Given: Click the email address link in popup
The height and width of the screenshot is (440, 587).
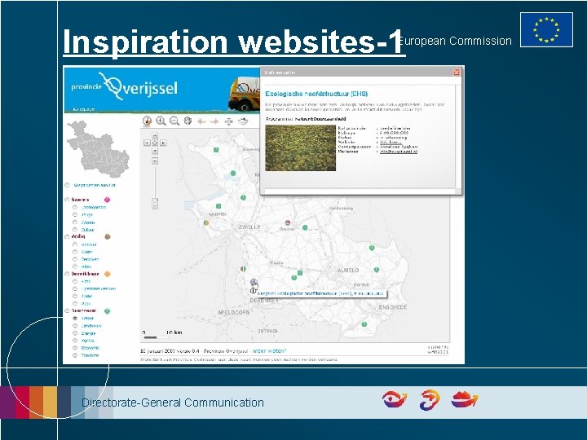Looking at the screenshot, I should [x=399, y=152].
